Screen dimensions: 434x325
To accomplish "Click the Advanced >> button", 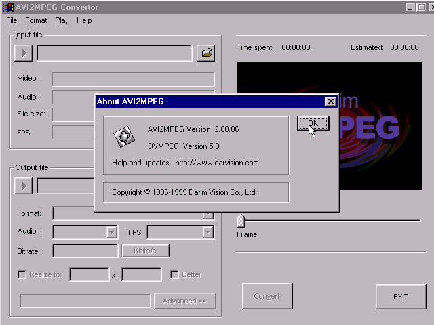I will [185, 301].
